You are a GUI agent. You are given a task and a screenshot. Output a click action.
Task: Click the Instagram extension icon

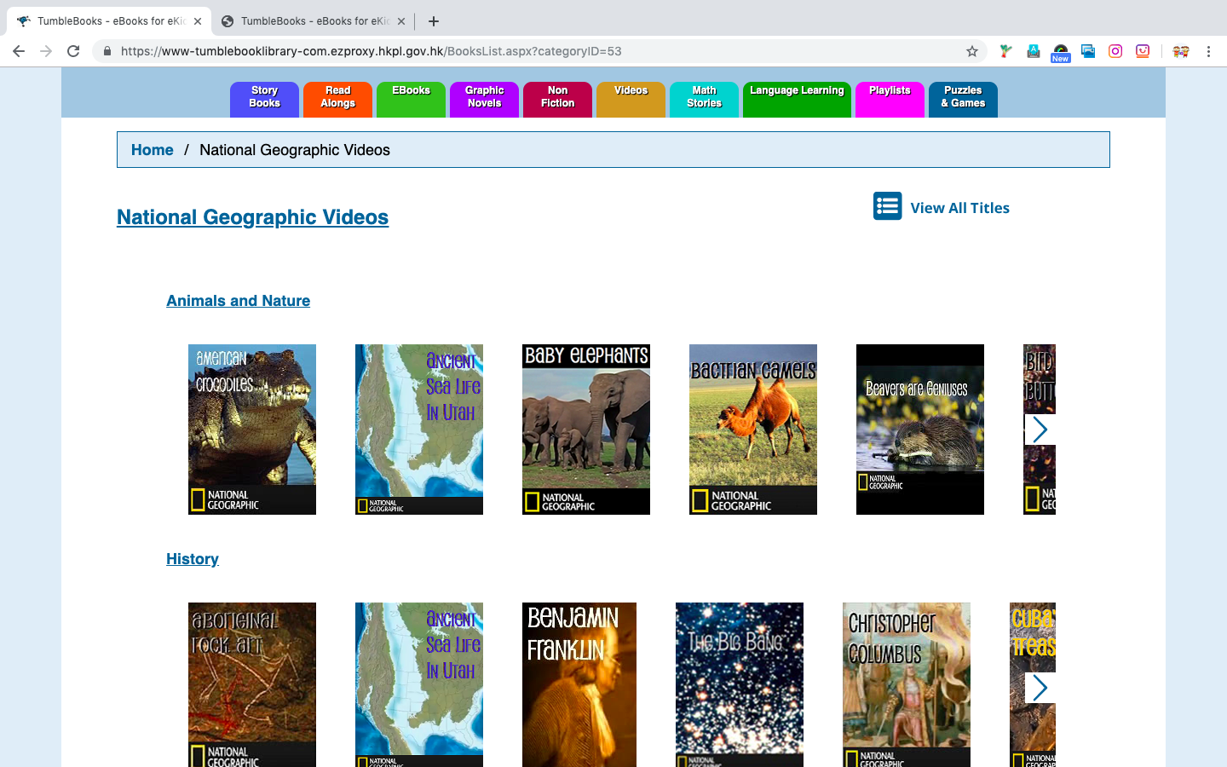[1115, 51]
